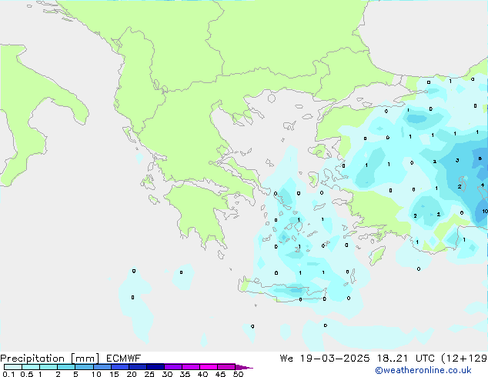
Task: Pick the 5–10 mm legend color swatch
Action: point(84,367)
